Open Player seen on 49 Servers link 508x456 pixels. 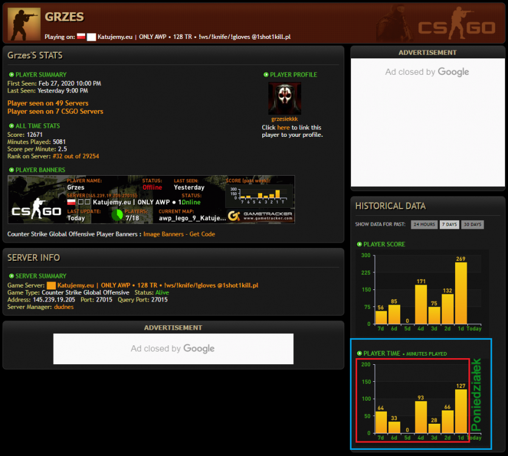[48, 103]
